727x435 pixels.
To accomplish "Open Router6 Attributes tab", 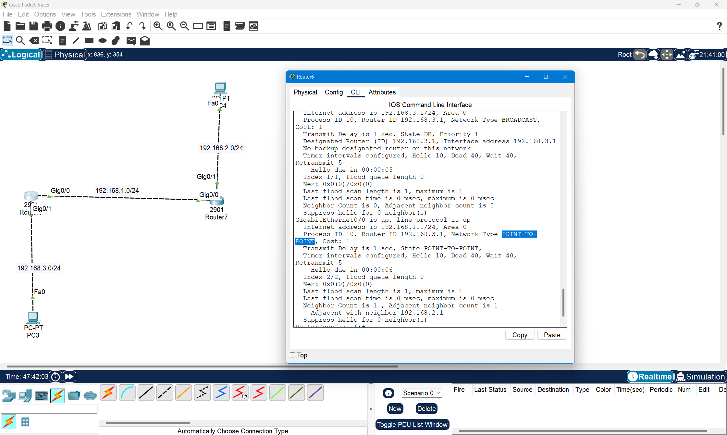I will coord(382,92).
